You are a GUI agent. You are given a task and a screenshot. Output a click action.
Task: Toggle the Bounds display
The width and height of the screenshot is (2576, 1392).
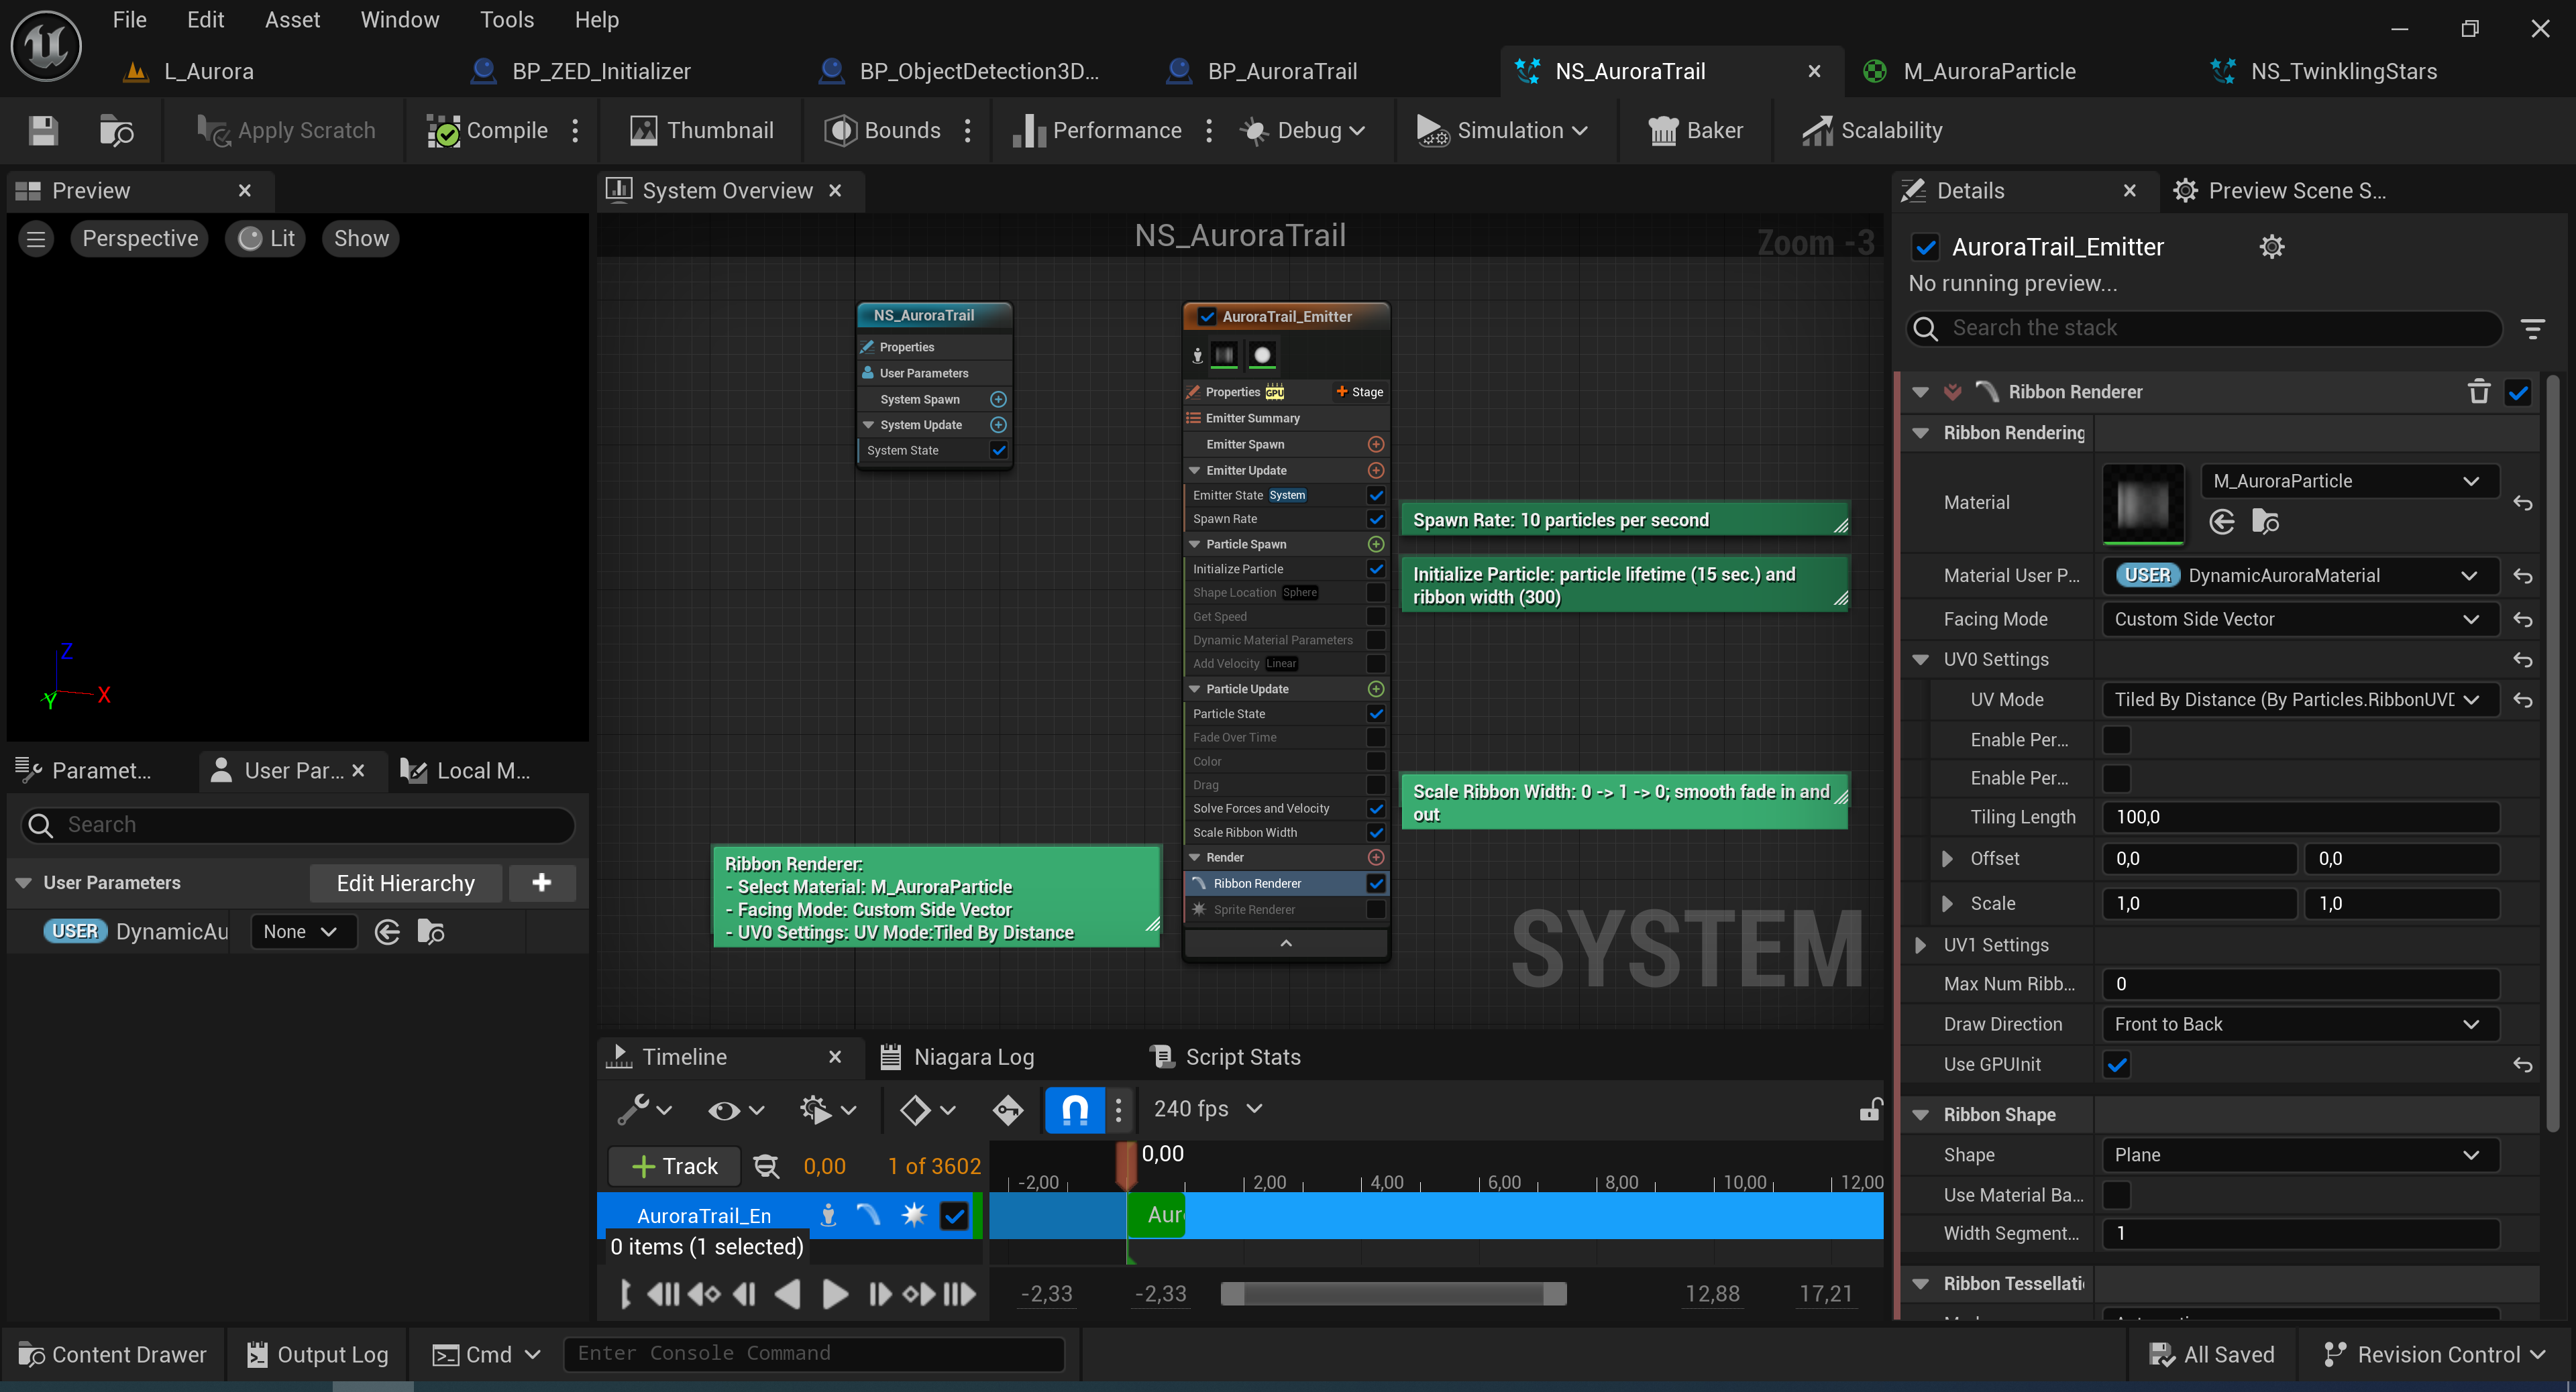[x=882, y=131]
